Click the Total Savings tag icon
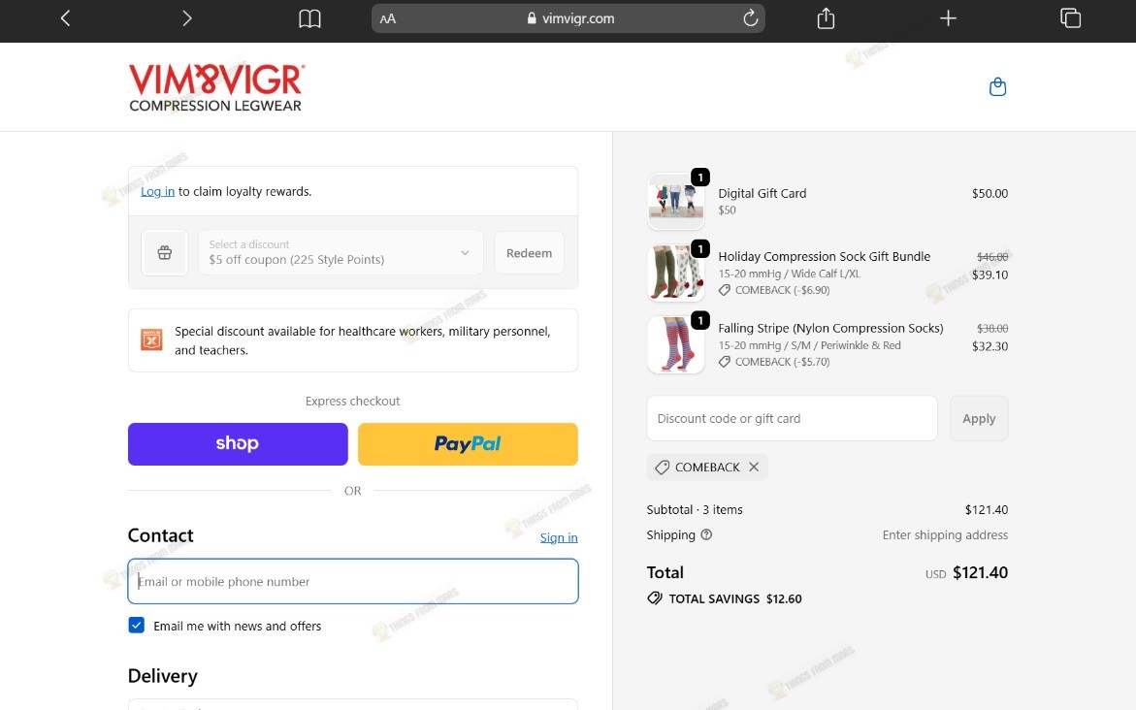This screenshot has height=710, width=1136. tap(655, 598)
